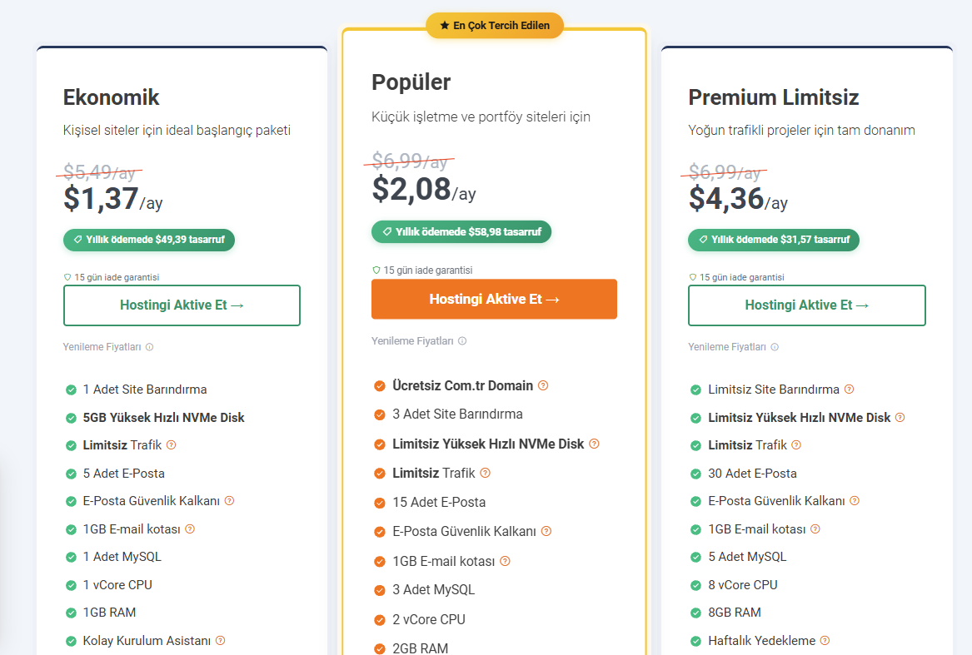Click info icon next to Premium 1GB E-mail kotası
Viewport: 972px width, 655px height.
815,529
